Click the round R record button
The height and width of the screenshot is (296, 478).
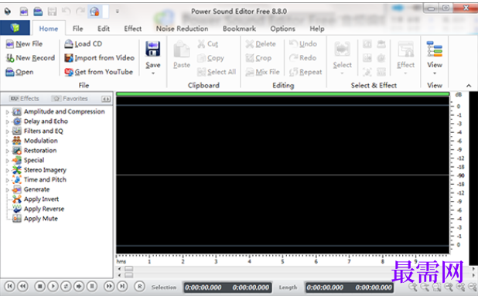pyautogui.click(x=139, y=286)
